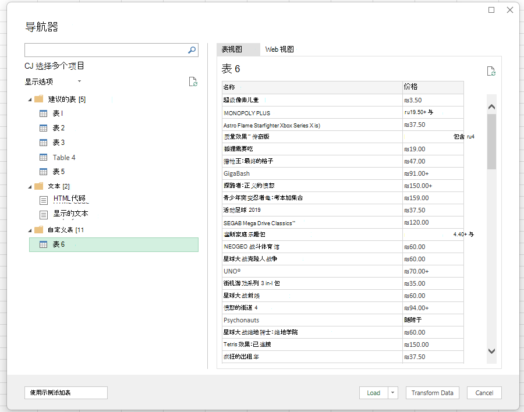Toggle the 选择多个项目 checkbox

29,66
